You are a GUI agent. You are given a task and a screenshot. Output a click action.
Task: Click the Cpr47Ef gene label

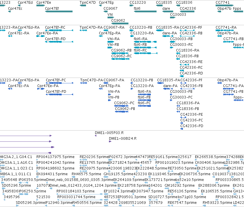(x=52, y=9)
